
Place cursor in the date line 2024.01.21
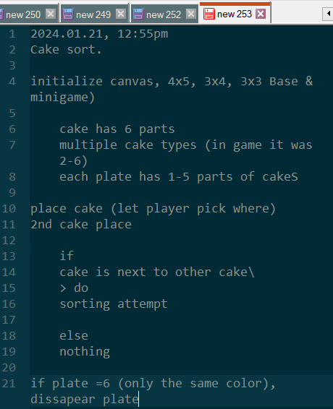(99, 34)
